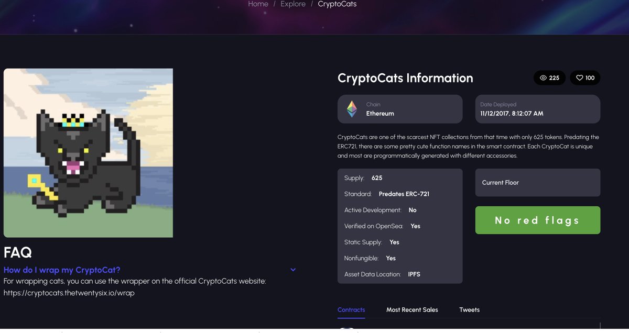Viewport: 629px width, 333px height.
Task: Click the FAQ heading
Action: tap(18, 253)
